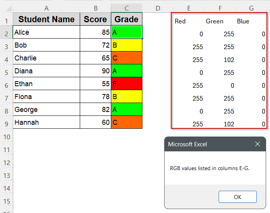Click Ethan's score of 55

[96, 83]
